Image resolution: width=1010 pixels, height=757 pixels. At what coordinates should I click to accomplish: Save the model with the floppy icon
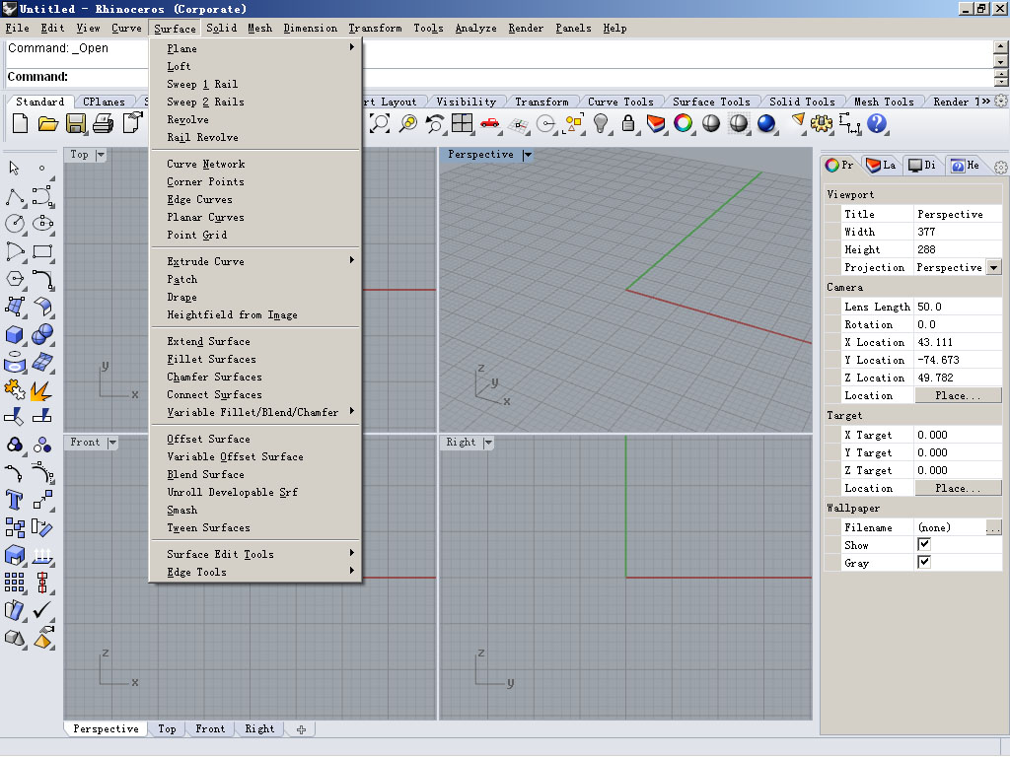[75, 123]
